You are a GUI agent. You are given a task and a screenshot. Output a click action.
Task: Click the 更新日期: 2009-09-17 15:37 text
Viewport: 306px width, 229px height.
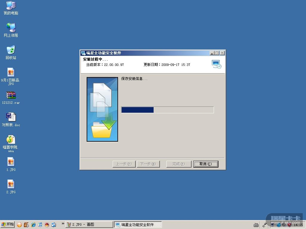167,65
